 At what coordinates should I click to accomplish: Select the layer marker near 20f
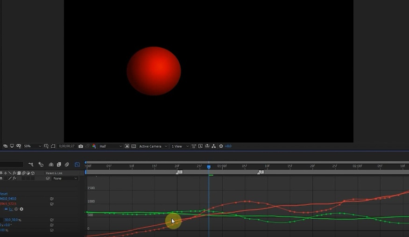[x=179, y=172]
